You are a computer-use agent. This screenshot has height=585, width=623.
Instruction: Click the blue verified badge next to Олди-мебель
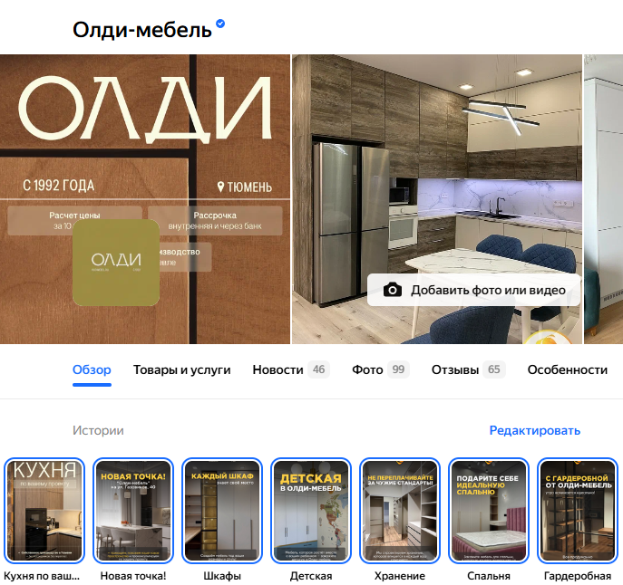click(220, 24)
